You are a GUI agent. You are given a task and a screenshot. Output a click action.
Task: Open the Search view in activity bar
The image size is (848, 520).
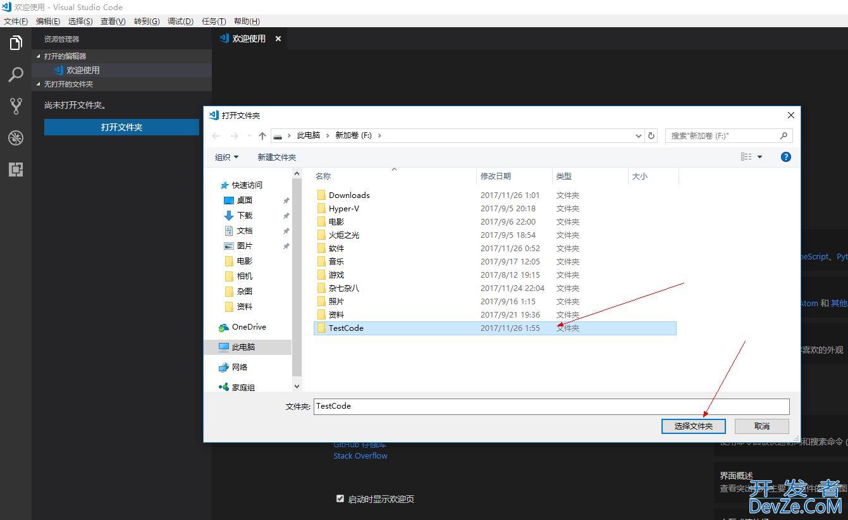[x=16, y=75]
